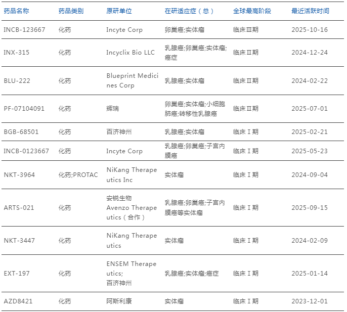Click ENSEM Therapeutics originator cell
The width and height of the screenshot is (347, 312).
(x=132, y=274)
